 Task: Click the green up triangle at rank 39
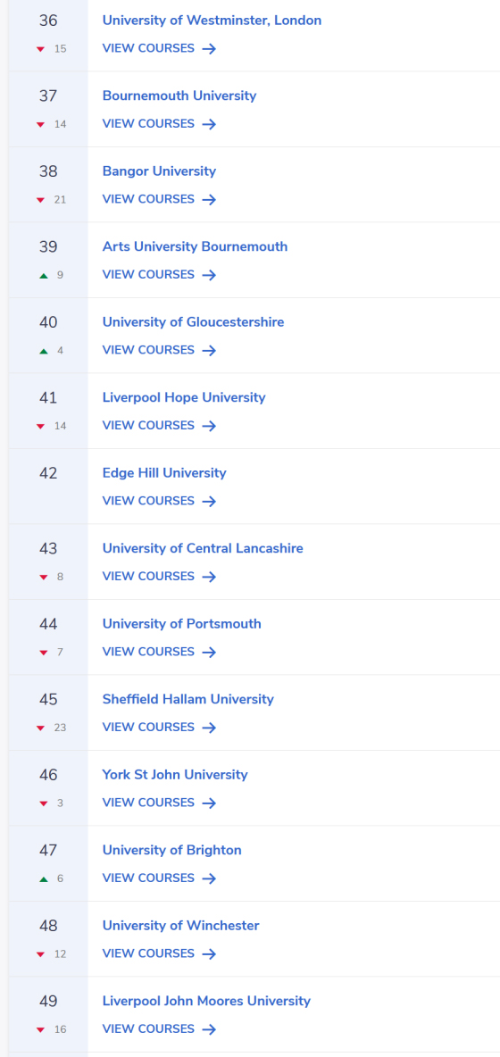pyautogui.click(x=44, y=275)
